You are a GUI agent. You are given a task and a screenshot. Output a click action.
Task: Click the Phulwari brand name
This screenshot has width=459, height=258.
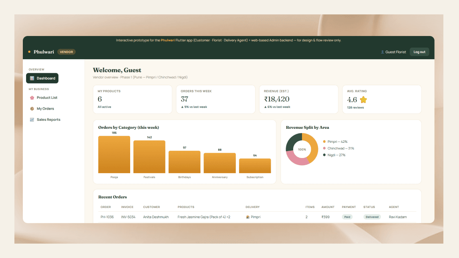(44, 52)
